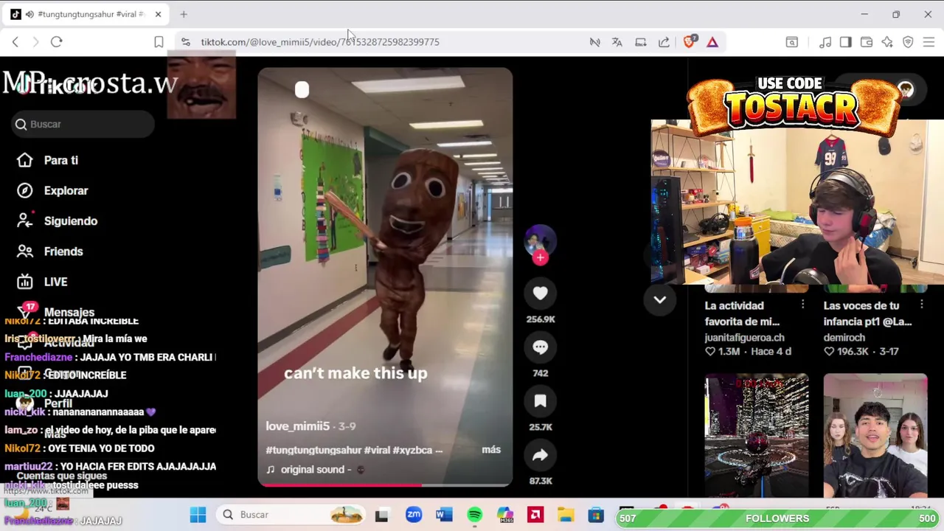The height and width of the screenshot is (531, 944).
Task: Open the love_mimii5 username link
Action: pyautogui.click(x=297, y=426)
